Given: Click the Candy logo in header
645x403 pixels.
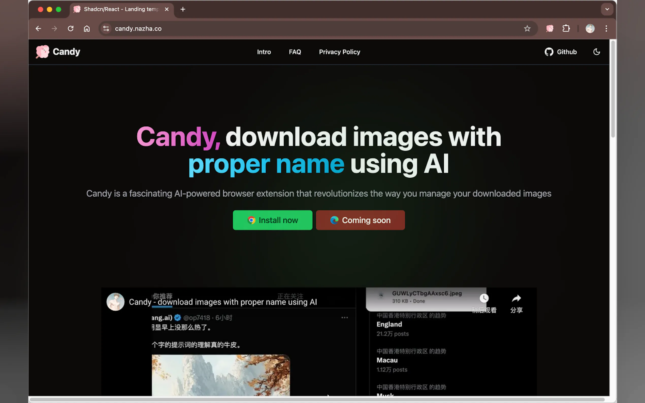Looking at the screenshot, I should coord(58,52).
